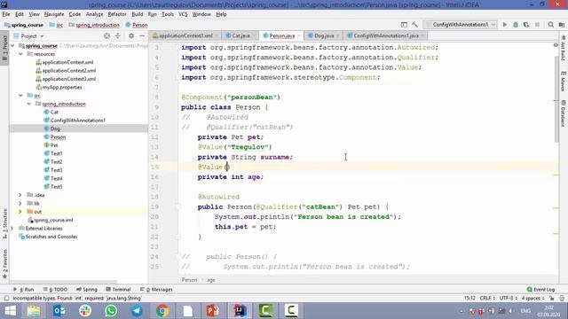Run with coverage icon in toolbar
The image size is (568, 319).
[x=526, y=25]
